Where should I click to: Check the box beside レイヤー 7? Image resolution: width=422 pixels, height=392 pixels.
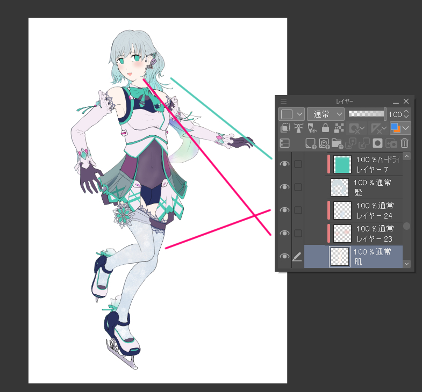(x=298, y=164)
